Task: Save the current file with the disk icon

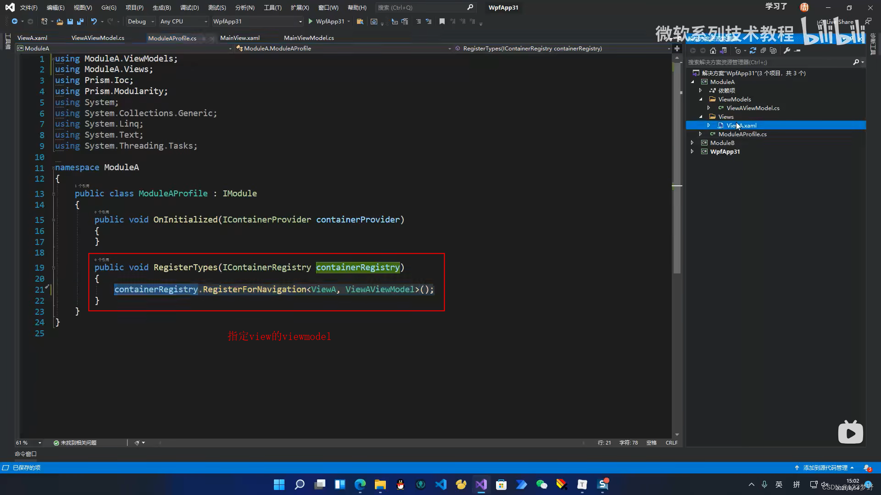Action: (x=70, y=22)
